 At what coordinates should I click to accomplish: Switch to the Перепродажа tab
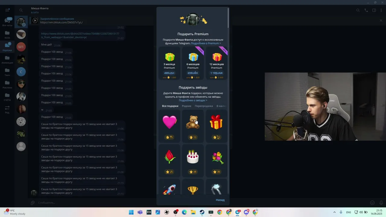point(204,106)
